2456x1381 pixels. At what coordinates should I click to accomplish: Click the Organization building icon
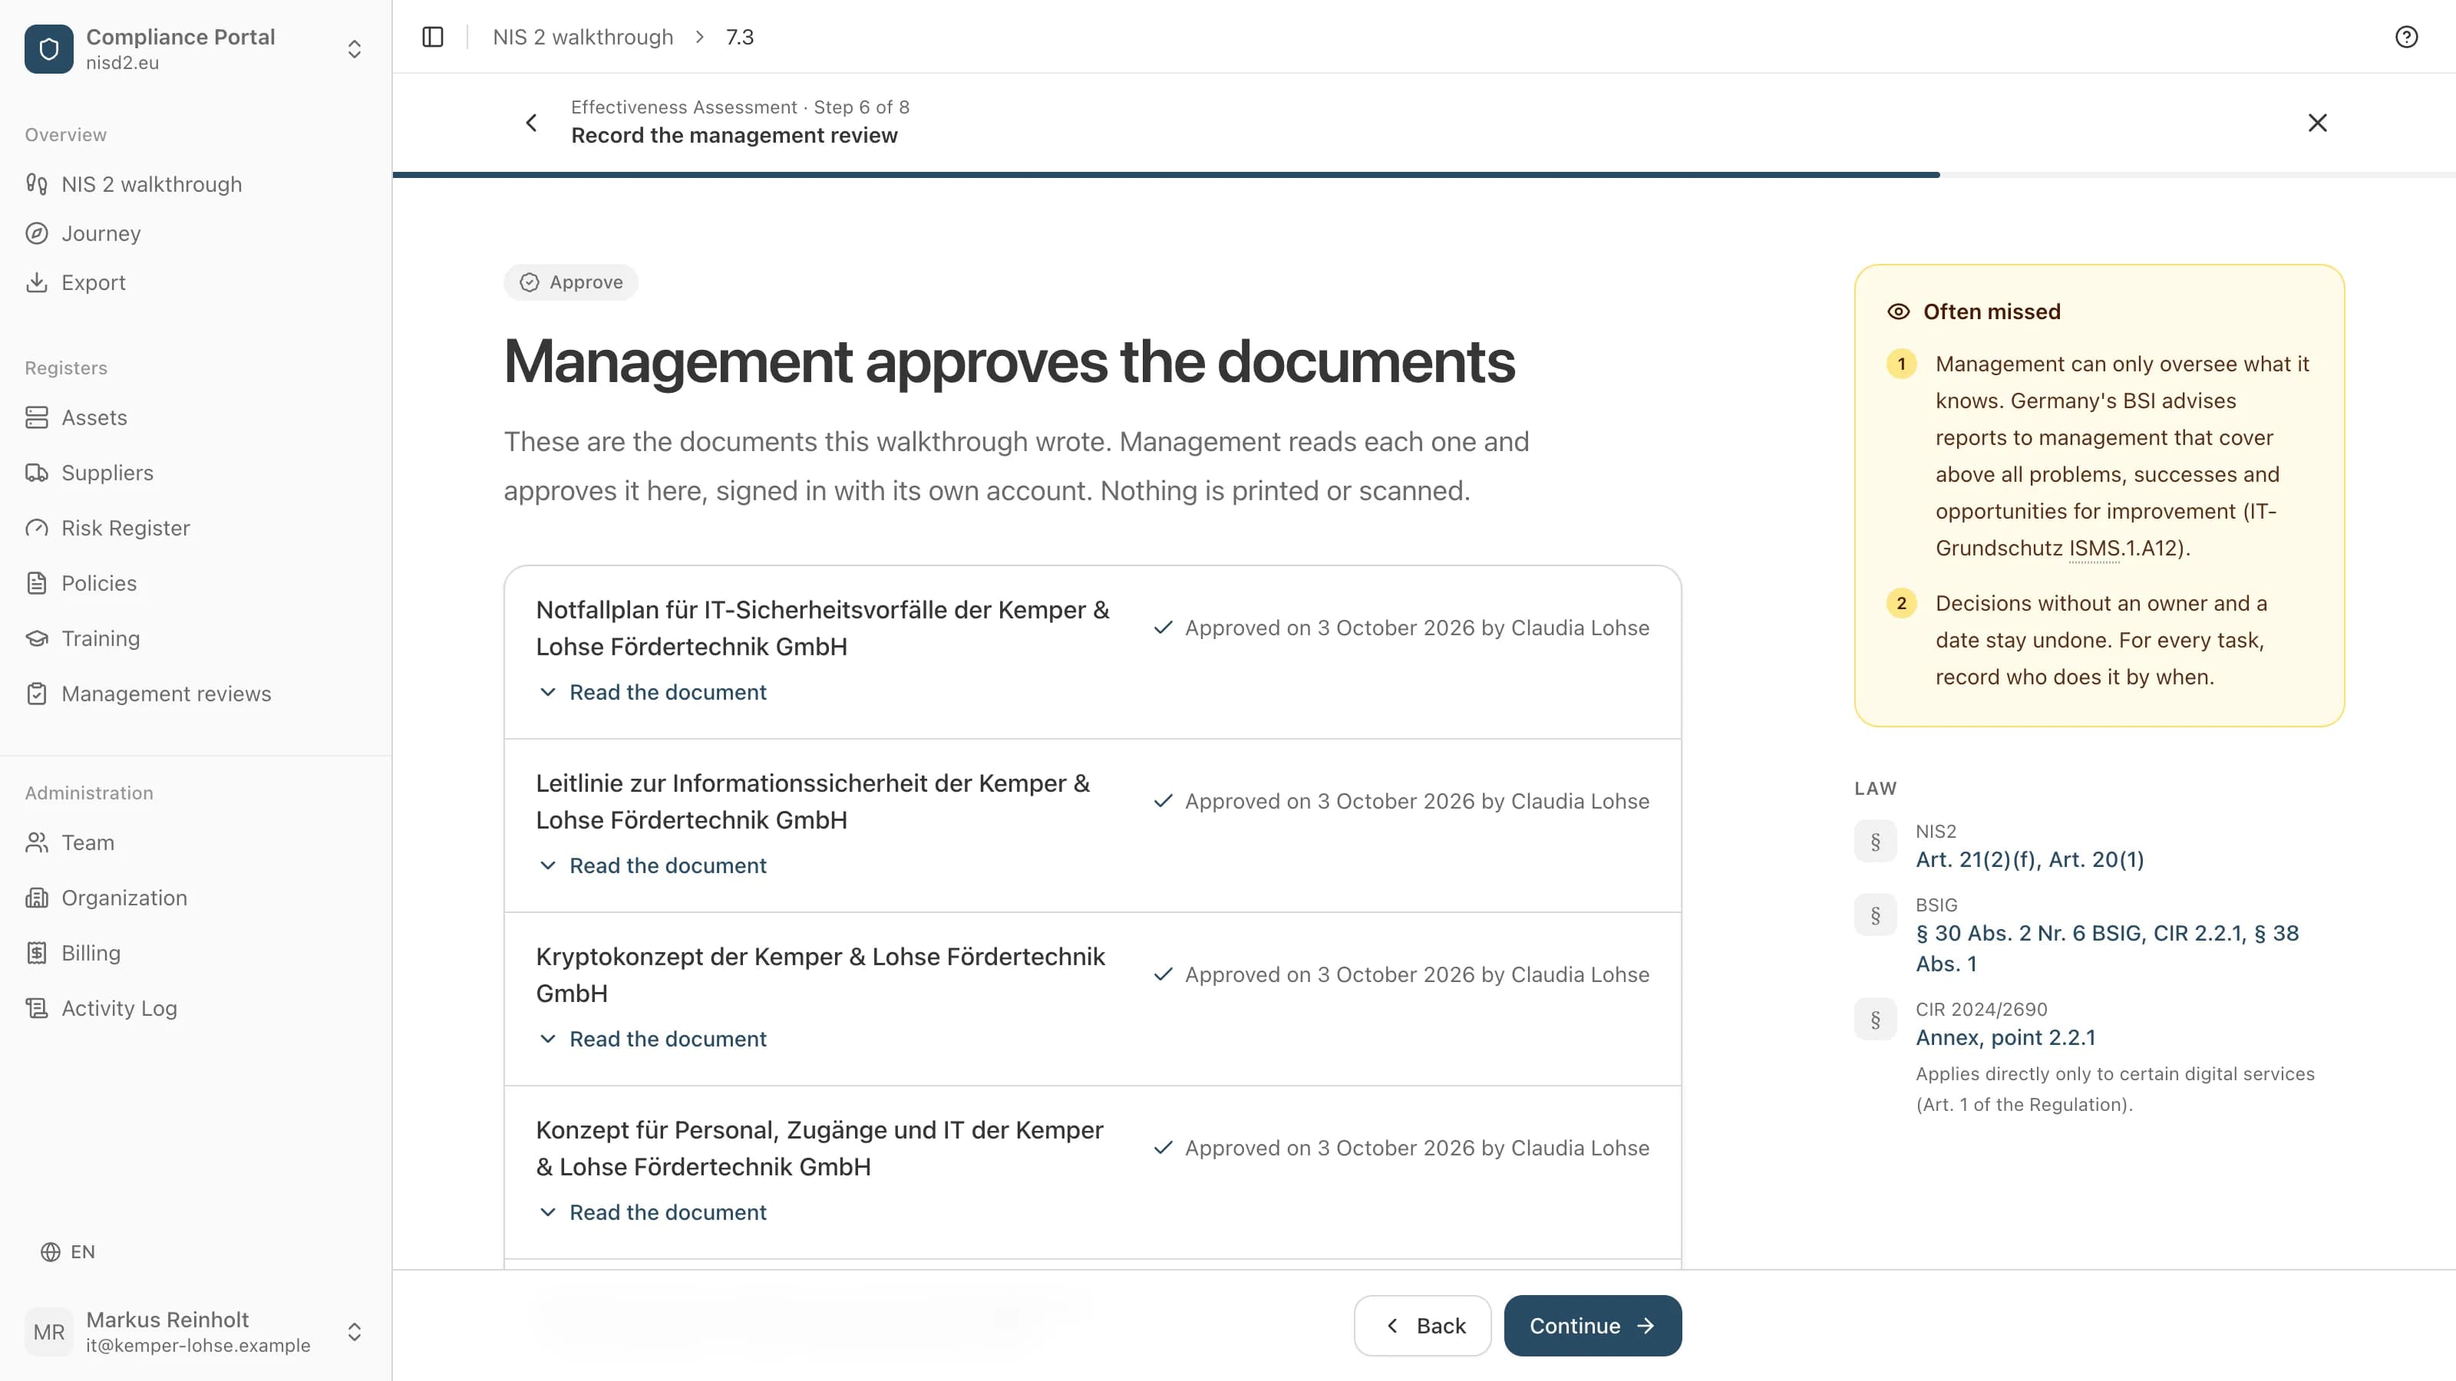pos(36,898)
